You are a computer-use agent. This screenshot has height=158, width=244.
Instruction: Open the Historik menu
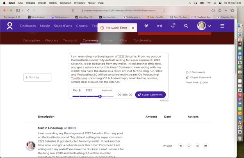[x=53, y=3]
